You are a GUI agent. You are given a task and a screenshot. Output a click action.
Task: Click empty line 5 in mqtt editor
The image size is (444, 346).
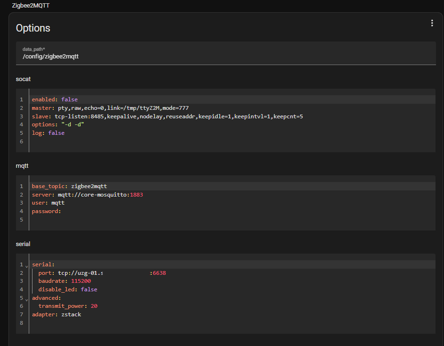(232, 220)
